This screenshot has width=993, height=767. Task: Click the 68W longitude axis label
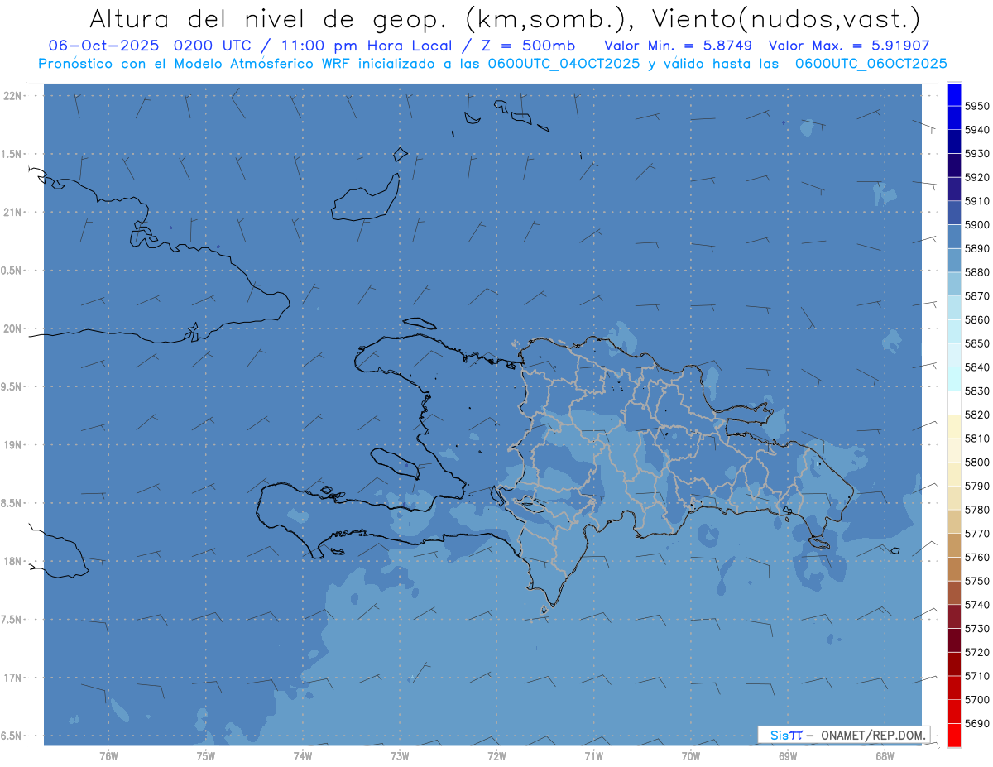[x=884, y=756]
